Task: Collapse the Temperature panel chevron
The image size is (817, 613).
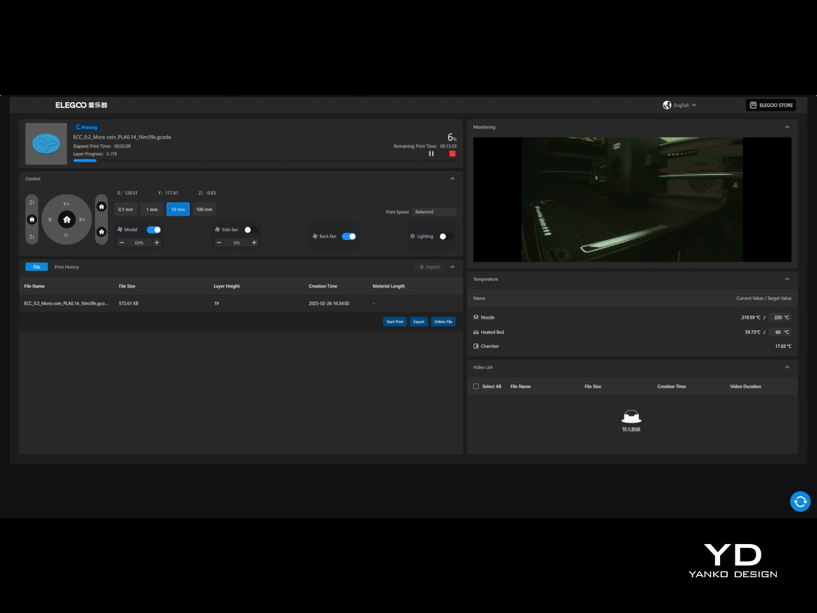Action: [787, 279]
